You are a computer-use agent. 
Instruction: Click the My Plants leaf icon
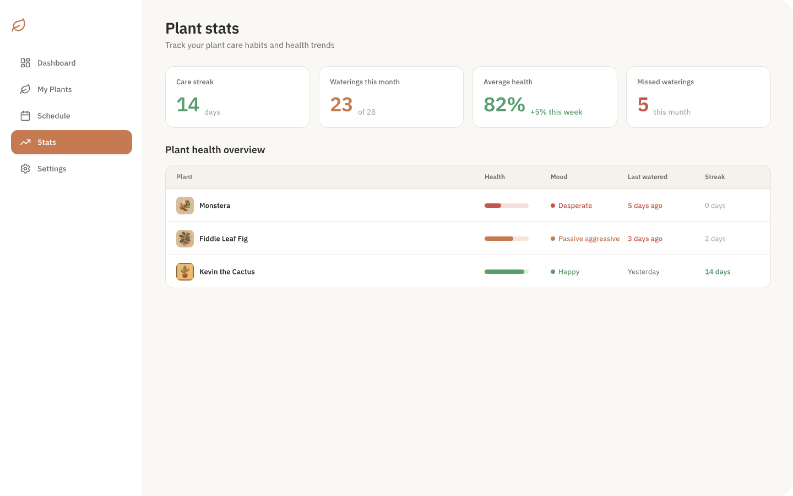[25, 89]
